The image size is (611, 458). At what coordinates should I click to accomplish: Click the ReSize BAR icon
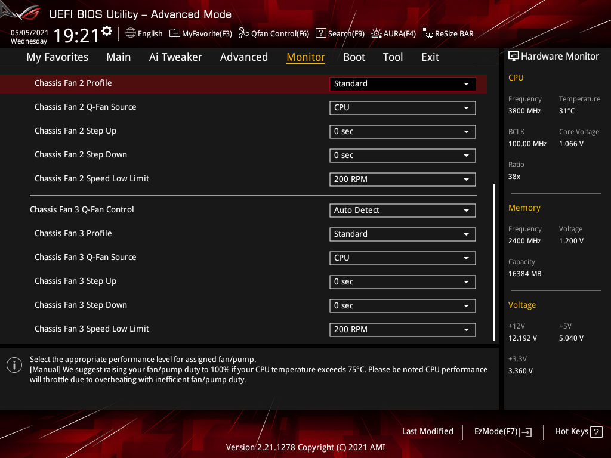pyautogui.click(x=427, y=33)
